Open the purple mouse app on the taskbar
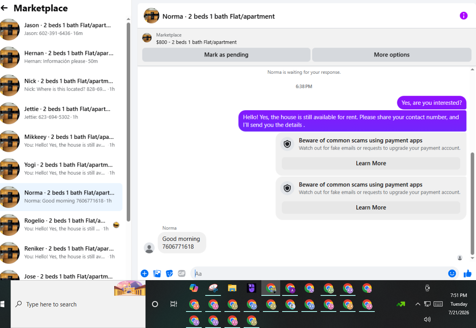 252,288
